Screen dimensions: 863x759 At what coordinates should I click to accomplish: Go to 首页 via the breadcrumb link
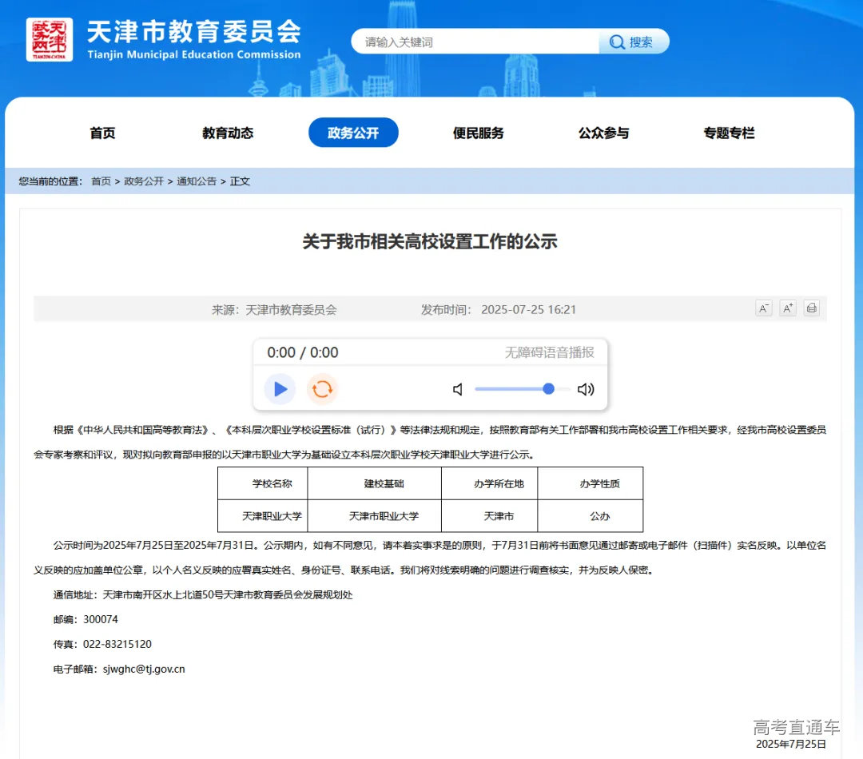101,181
